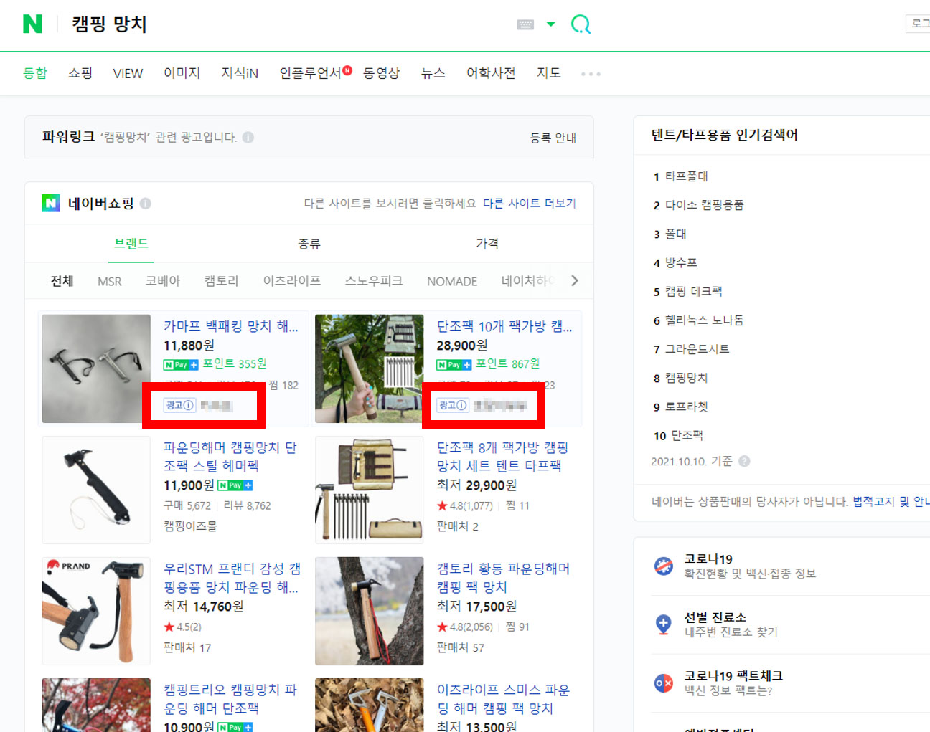This screenshot has width=930, height=732.
Task: Click popular search term 타프폴대
Action: [687, 176]
